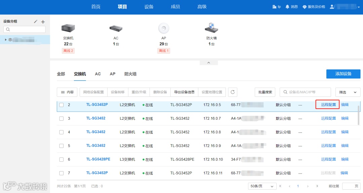Collapse the device summary panel chevron

209,63
